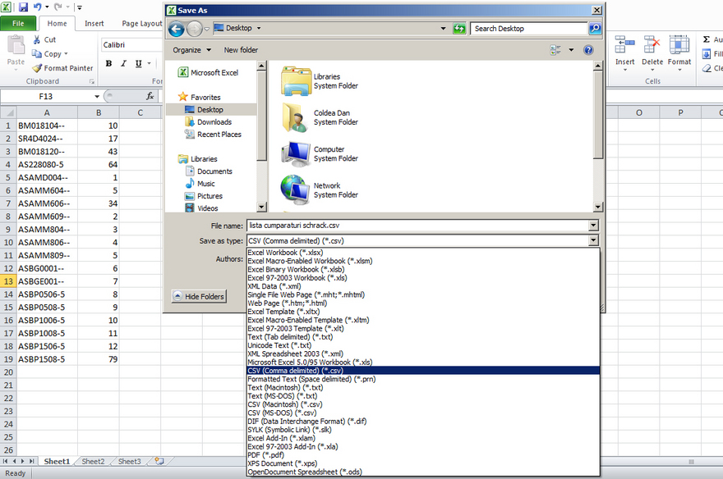Click the AutoSum sigma icon
This screenshot has width=723, height=479.
tap(707, 39)
